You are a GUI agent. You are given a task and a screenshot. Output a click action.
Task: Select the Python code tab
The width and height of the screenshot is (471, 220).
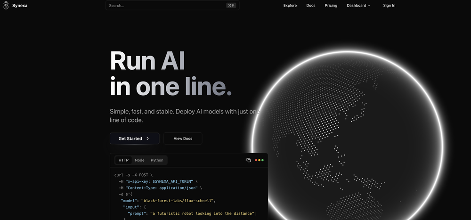(157, 160)
